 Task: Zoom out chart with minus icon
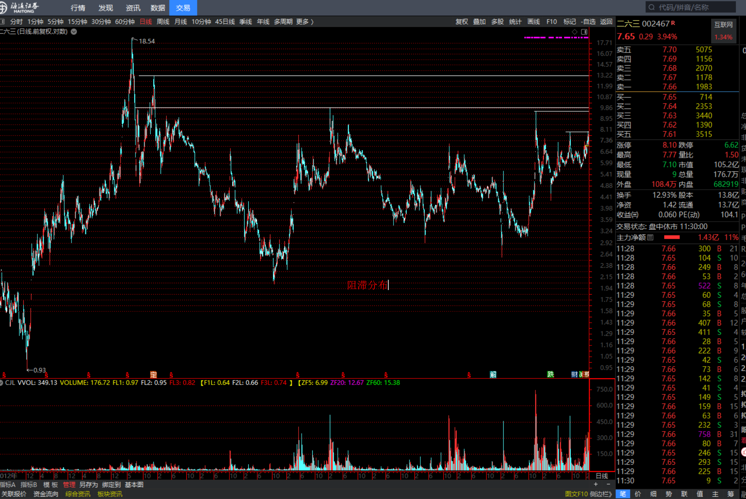[x=608, y=484]
